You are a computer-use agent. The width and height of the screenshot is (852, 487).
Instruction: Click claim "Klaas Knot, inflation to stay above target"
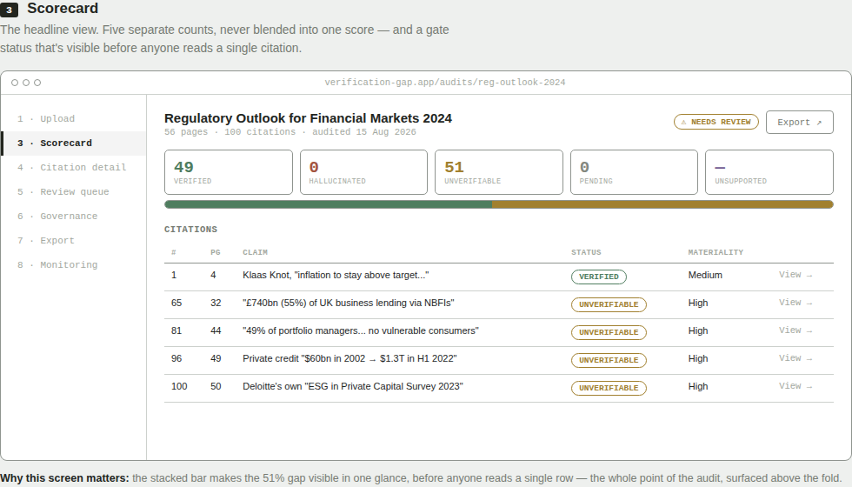(x=336, y=275)
